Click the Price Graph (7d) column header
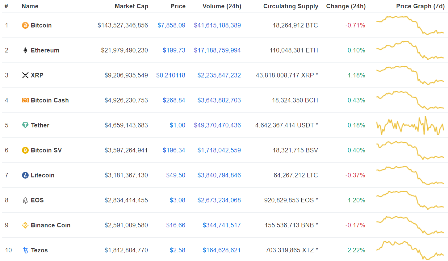448x261 pixels. point(421,6)
